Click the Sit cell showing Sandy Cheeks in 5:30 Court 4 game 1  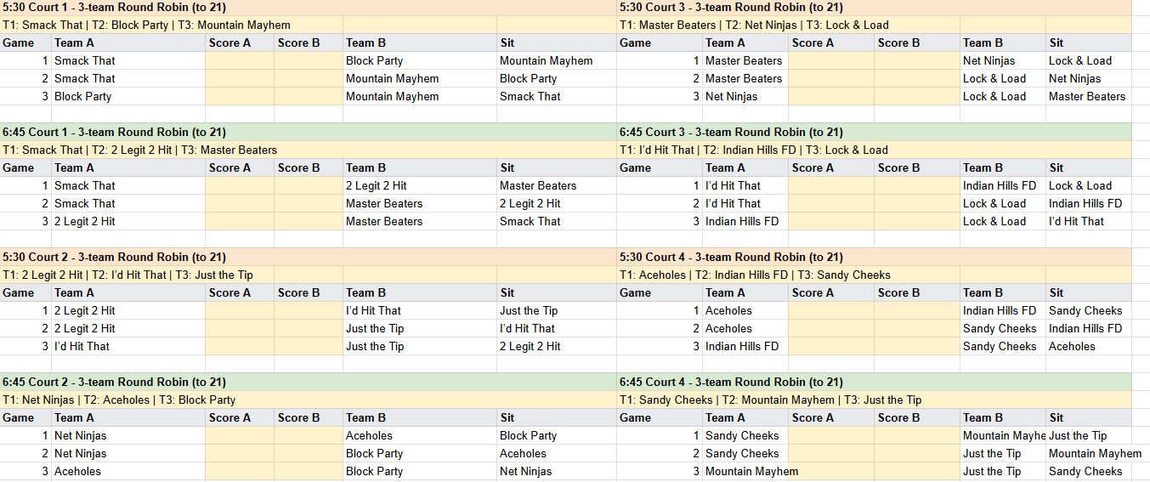coord(1089,310)
